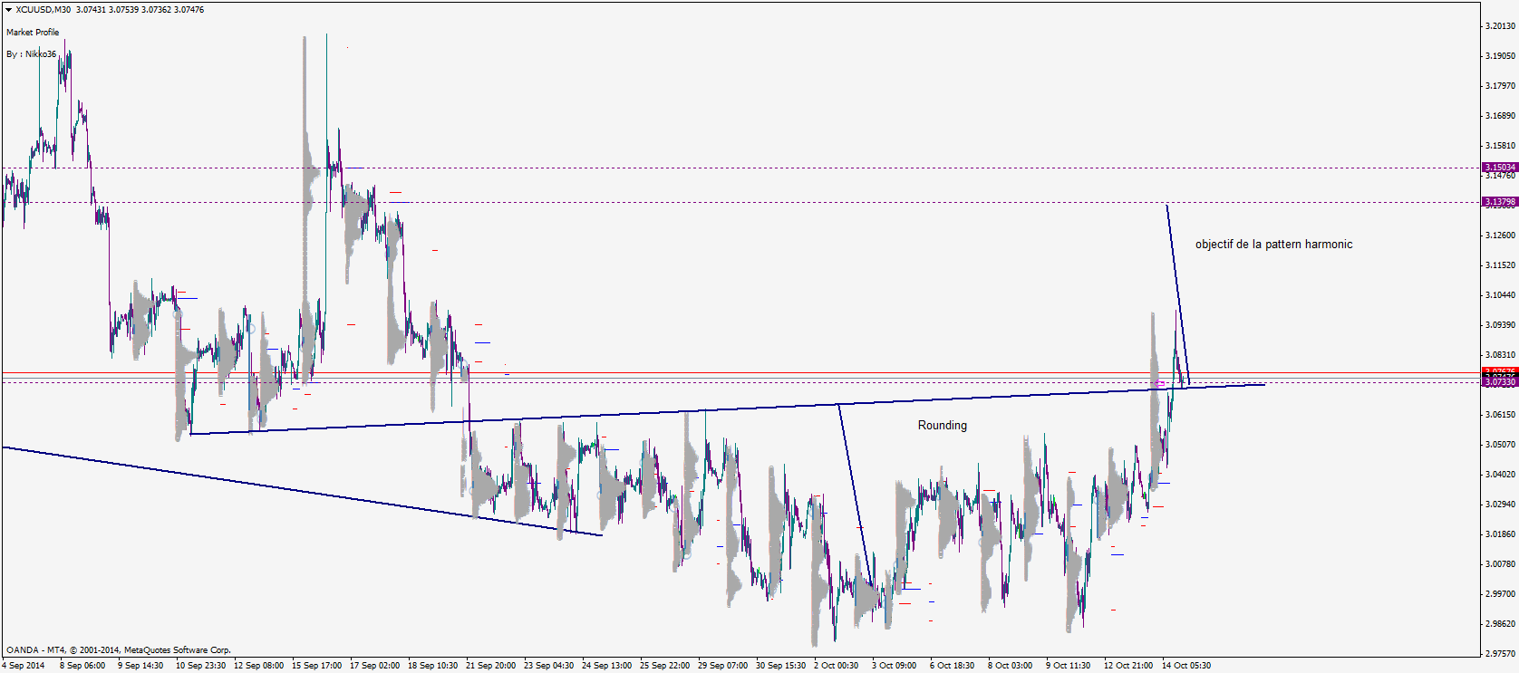Click the '23 Sep 04:30' time label
The width and height of the screenshot is (1519, 673).
click(x=548, y=666)
